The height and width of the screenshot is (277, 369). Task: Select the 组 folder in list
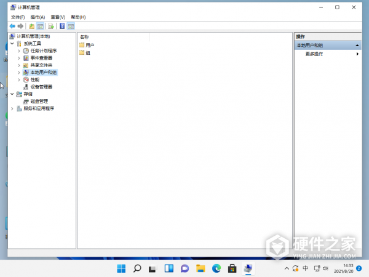pyautogui.click(x=85, y=53)
